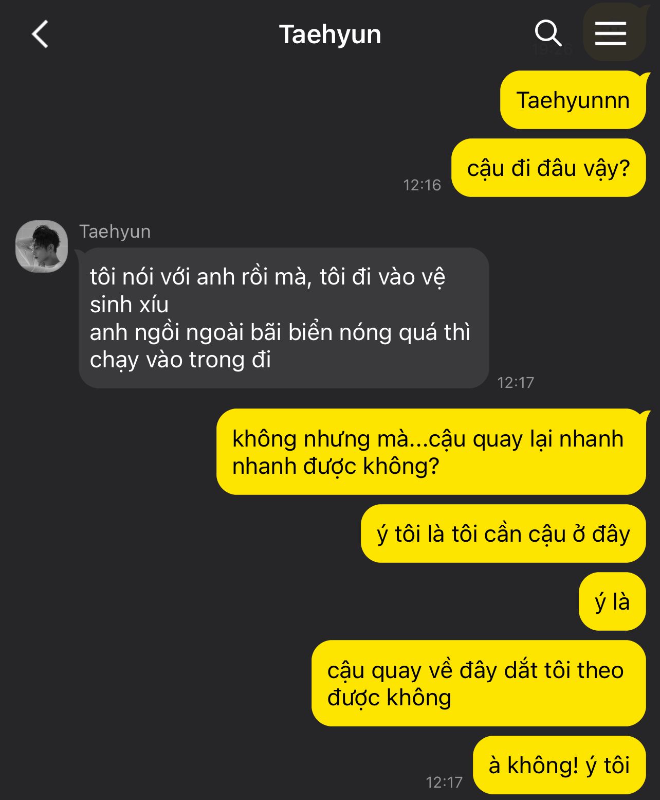Tap the back arrow icon
The height and width of the screenshot is (800, 660).
tap(40, 34)
